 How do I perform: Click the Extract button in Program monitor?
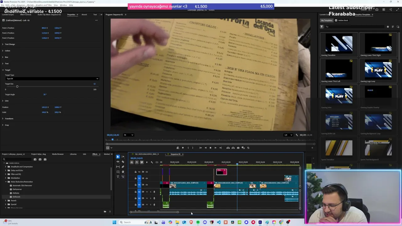pyautogui.click(x=233, y=148)
